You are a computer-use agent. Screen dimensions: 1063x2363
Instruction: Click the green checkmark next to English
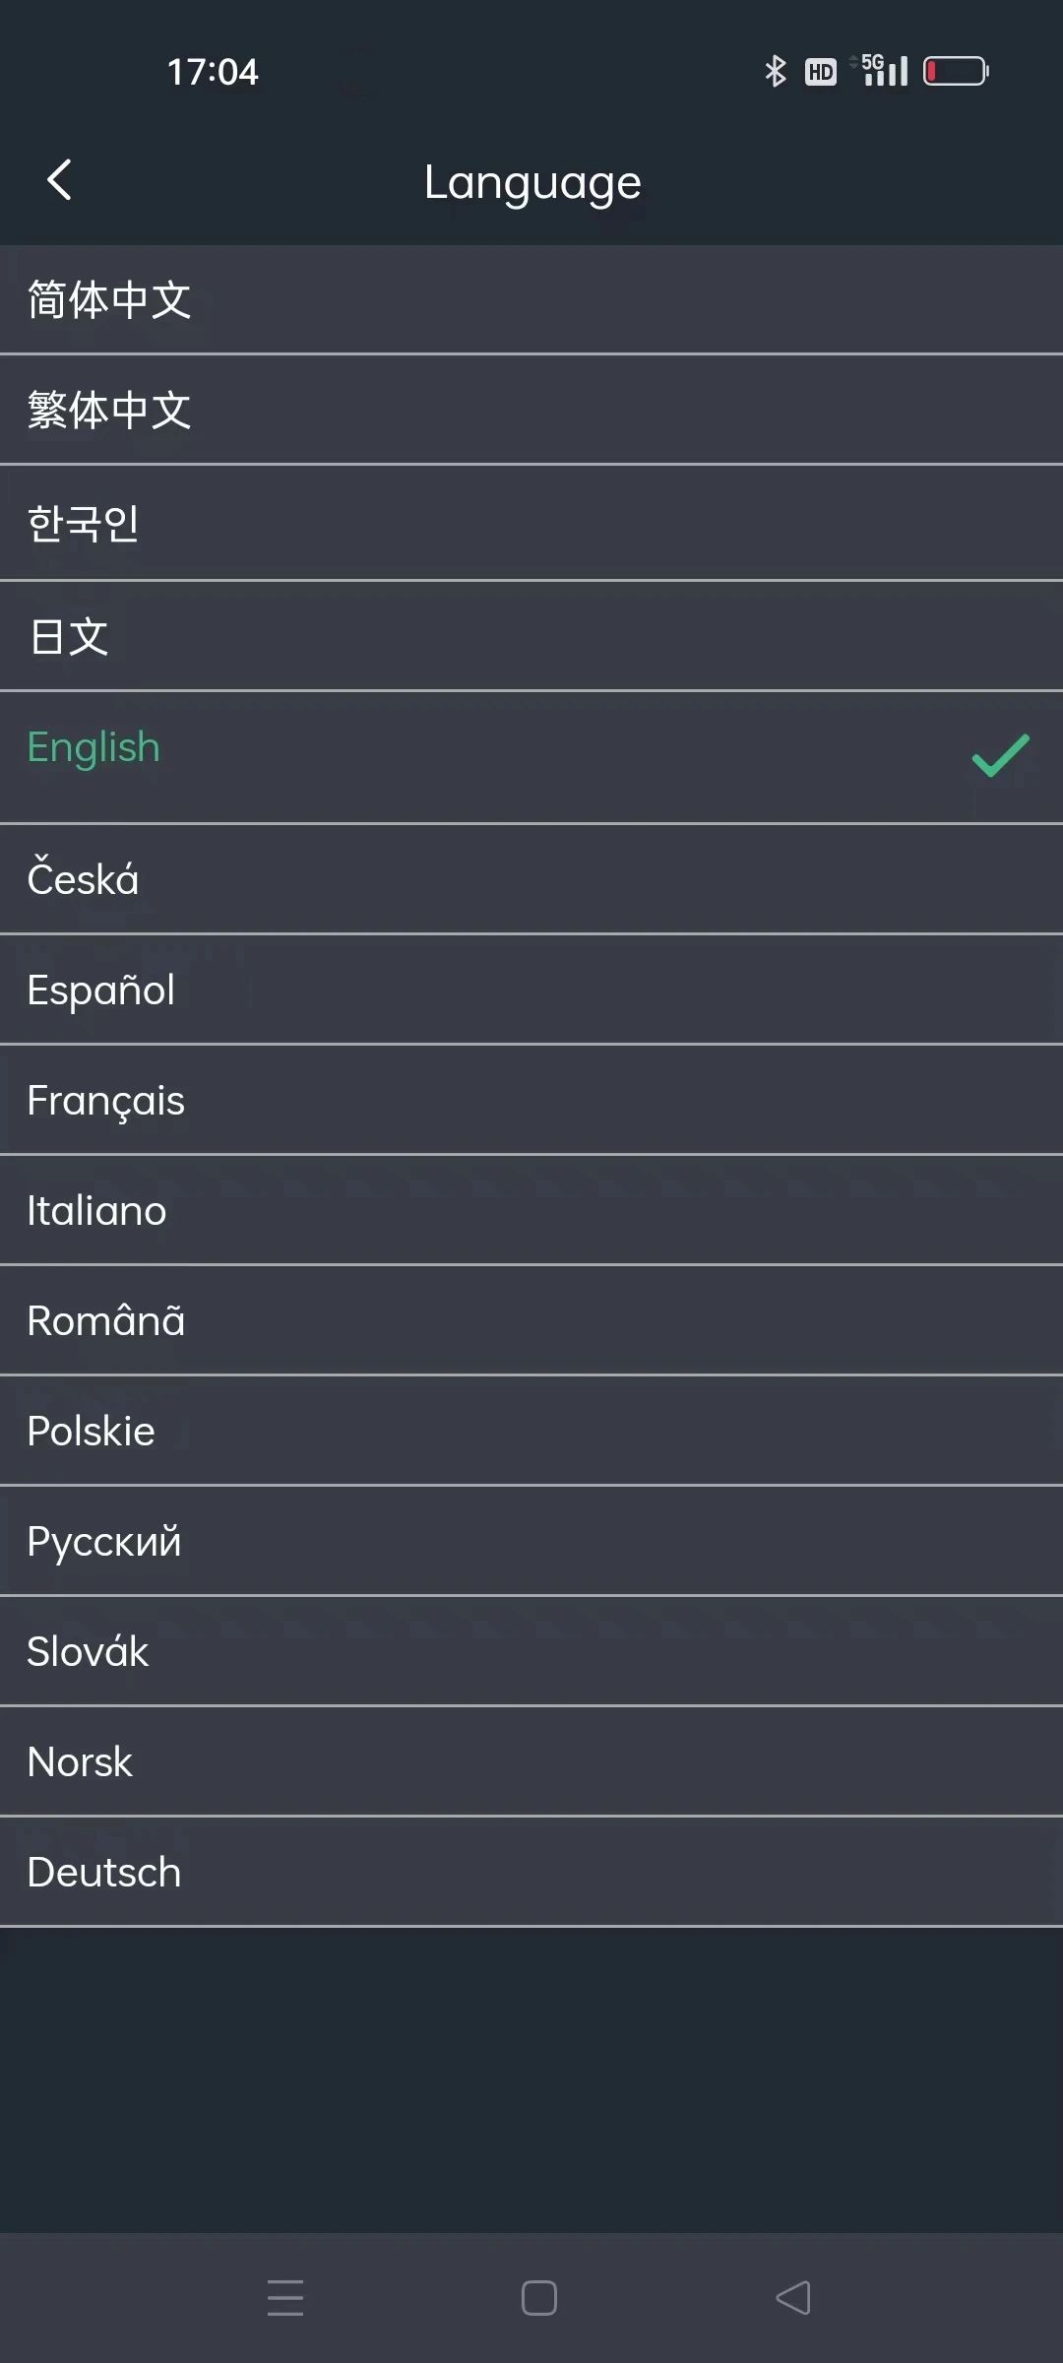pos(1000,755)
